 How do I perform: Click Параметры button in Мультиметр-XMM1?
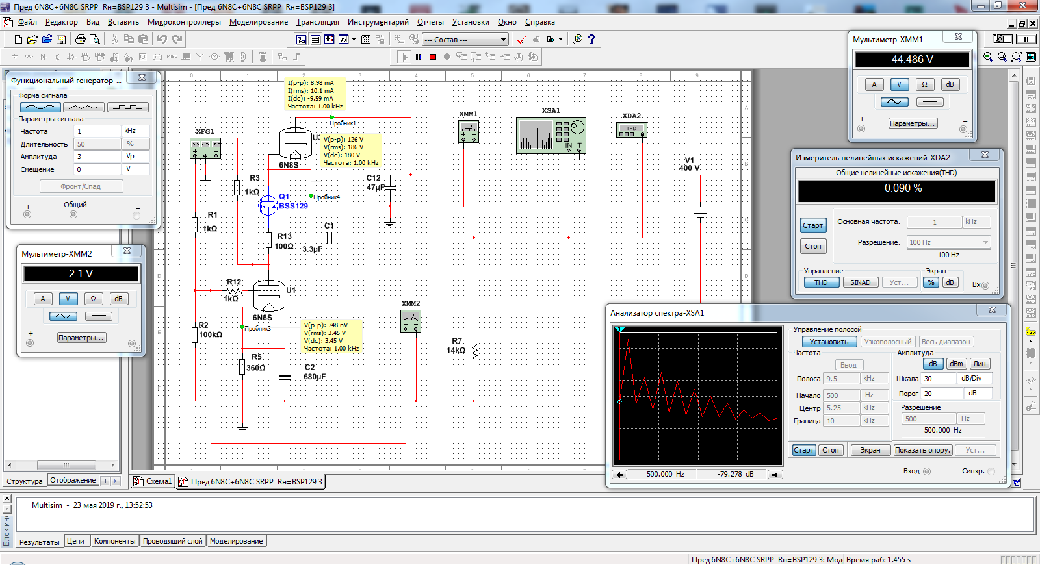tap(913, 123)
